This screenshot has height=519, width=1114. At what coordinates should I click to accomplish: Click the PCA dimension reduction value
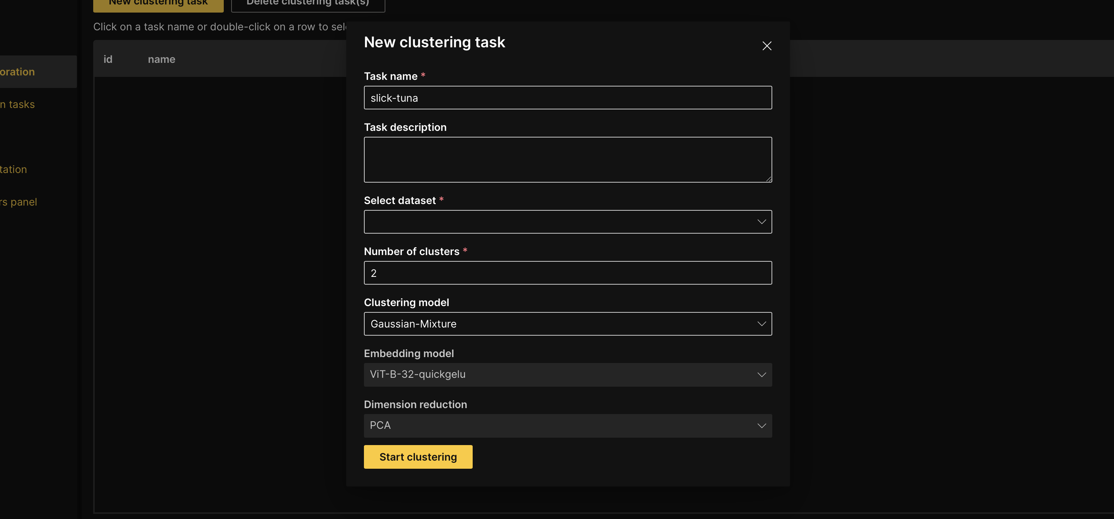(x=380, y=425)
